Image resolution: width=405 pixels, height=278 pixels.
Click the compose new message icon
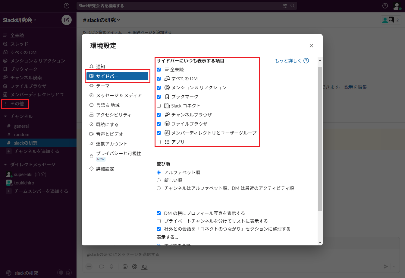tap(67, 20)
